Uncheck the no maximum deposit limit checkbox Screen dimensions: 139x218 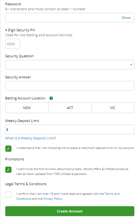tap(8, 149)
